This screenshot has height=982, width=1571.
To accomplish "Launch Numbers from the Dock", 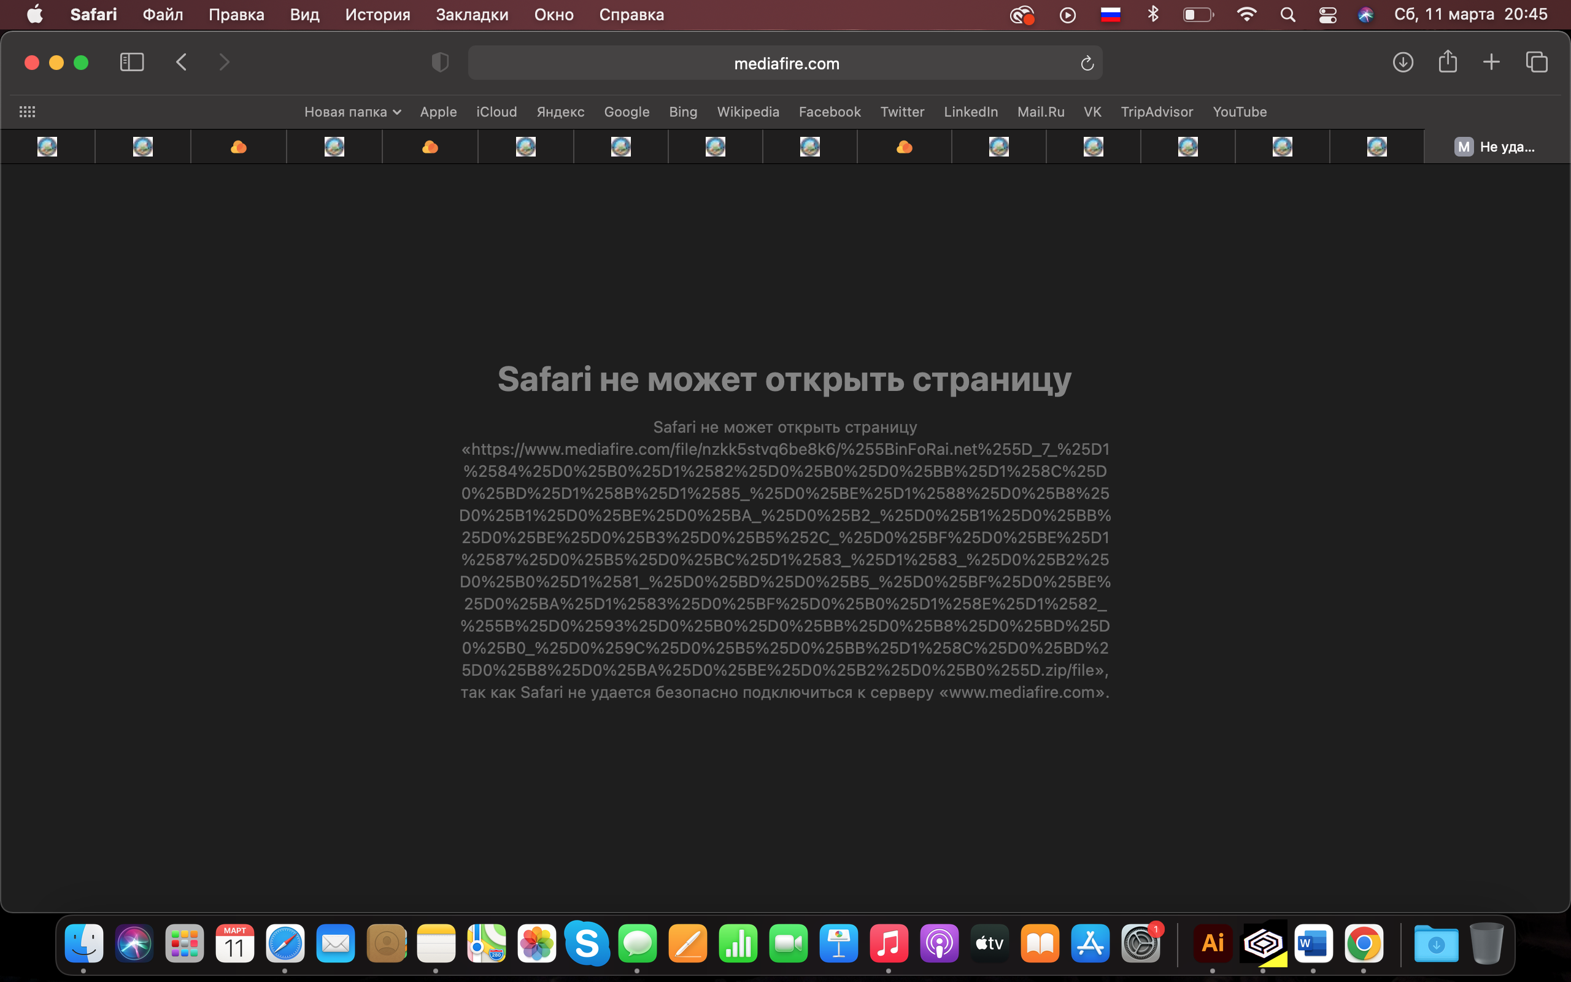I will (x=738, y=943).
